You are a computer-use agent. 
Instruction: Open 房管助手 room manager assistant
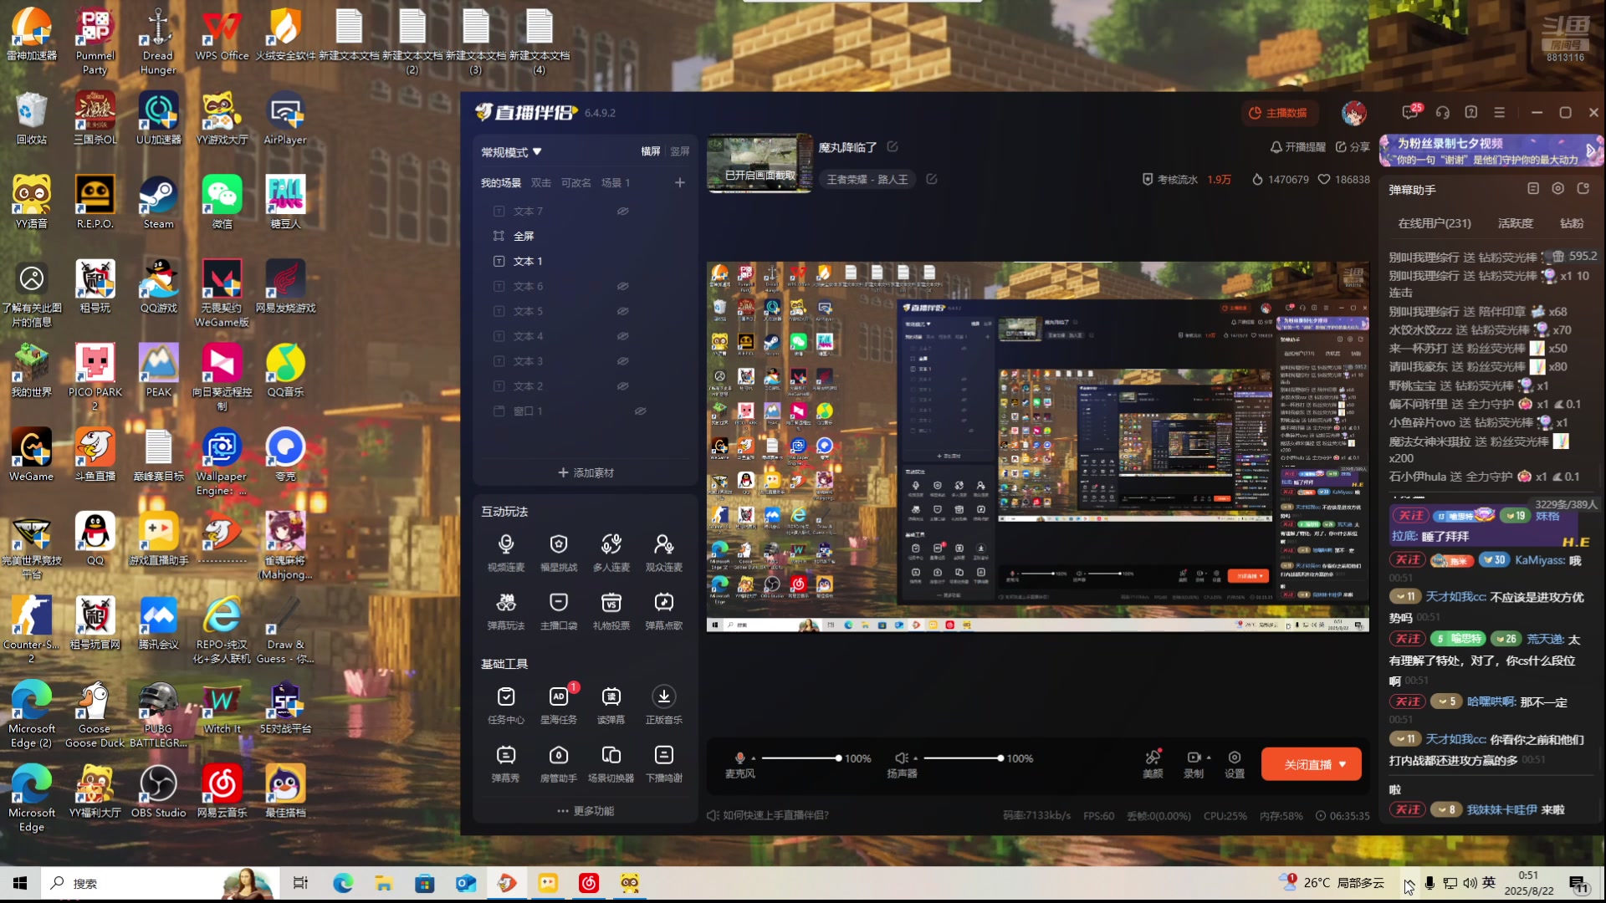[559, 763]
